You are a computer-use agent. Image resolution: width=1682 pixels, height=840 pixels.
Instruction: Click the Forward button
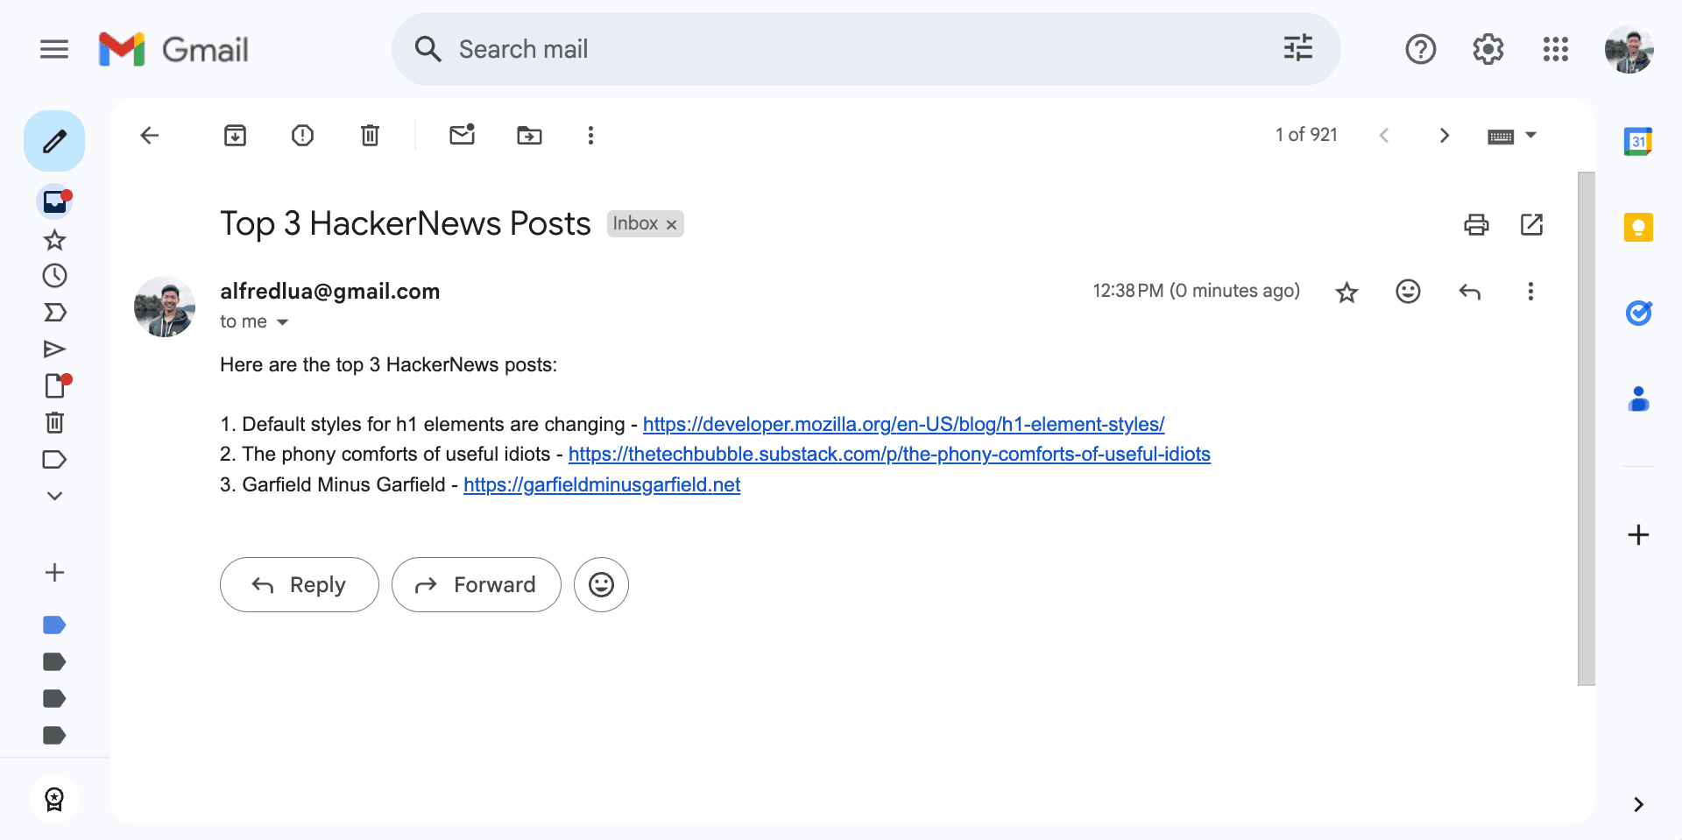click(477, 584)
